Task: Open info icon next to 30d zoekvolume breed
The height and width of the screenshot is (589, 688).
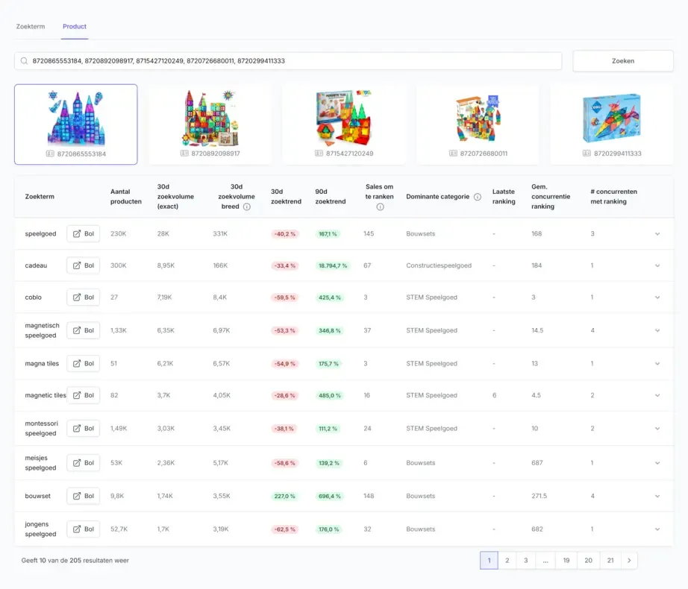Action: [247, 207]
